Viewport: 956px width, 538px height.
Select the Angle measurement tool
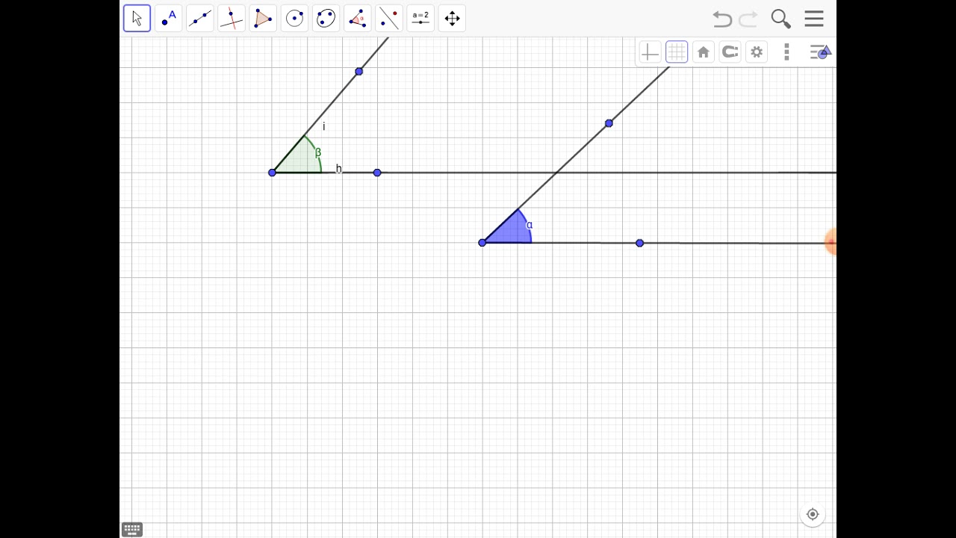pos(358,18)
